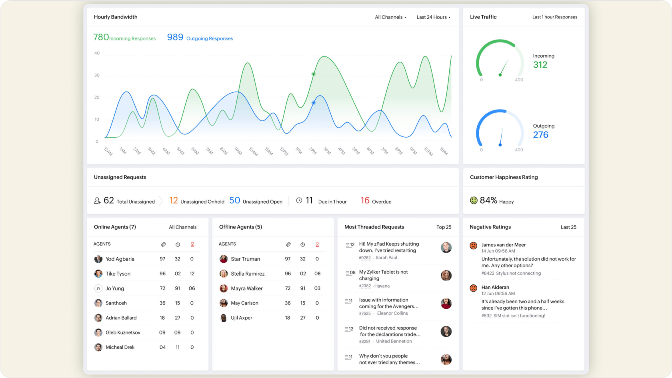Select agent Yod Agbaria in Online Agents
The image size is (672, 378).
click(x=120, y=259)
